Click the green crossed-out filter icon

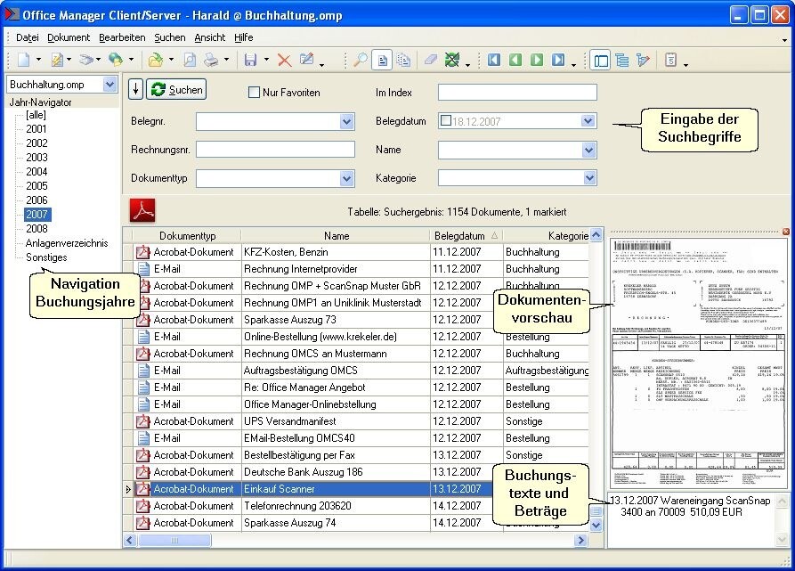point(451,60)
